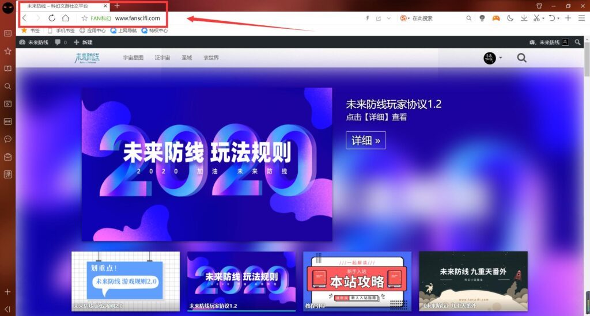This screenshot has width=590, height=316.
Task: Expand the undo closed tab dropdown arrow
Action: [x=558, y=18]
